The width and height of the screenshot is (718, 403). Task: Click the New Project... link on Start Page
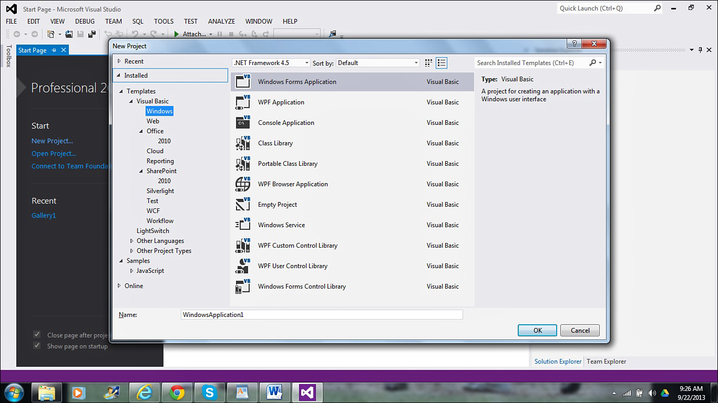(53, 141)
